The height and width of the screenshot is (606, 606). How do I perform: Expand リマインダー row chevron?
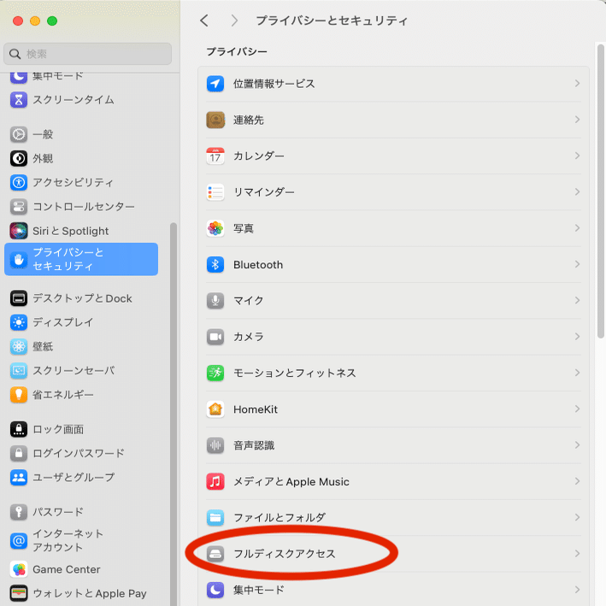click(577, 192)
